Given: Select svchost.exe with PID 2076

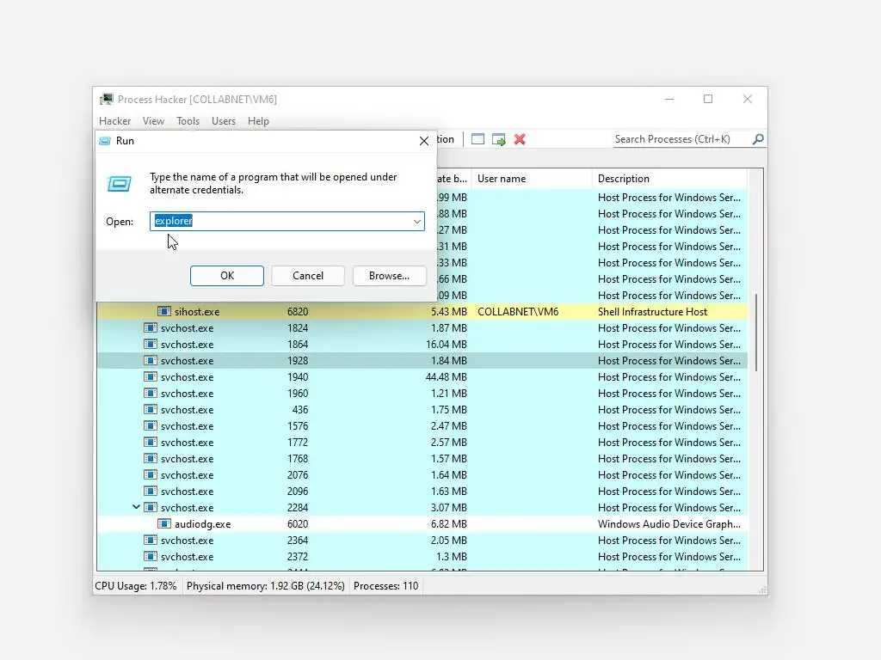Looking at the screenshot, I should [422, 474].
